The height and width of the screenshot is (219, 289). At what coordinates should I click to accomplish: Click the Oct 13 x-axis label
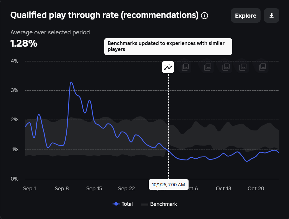[223, 188]
